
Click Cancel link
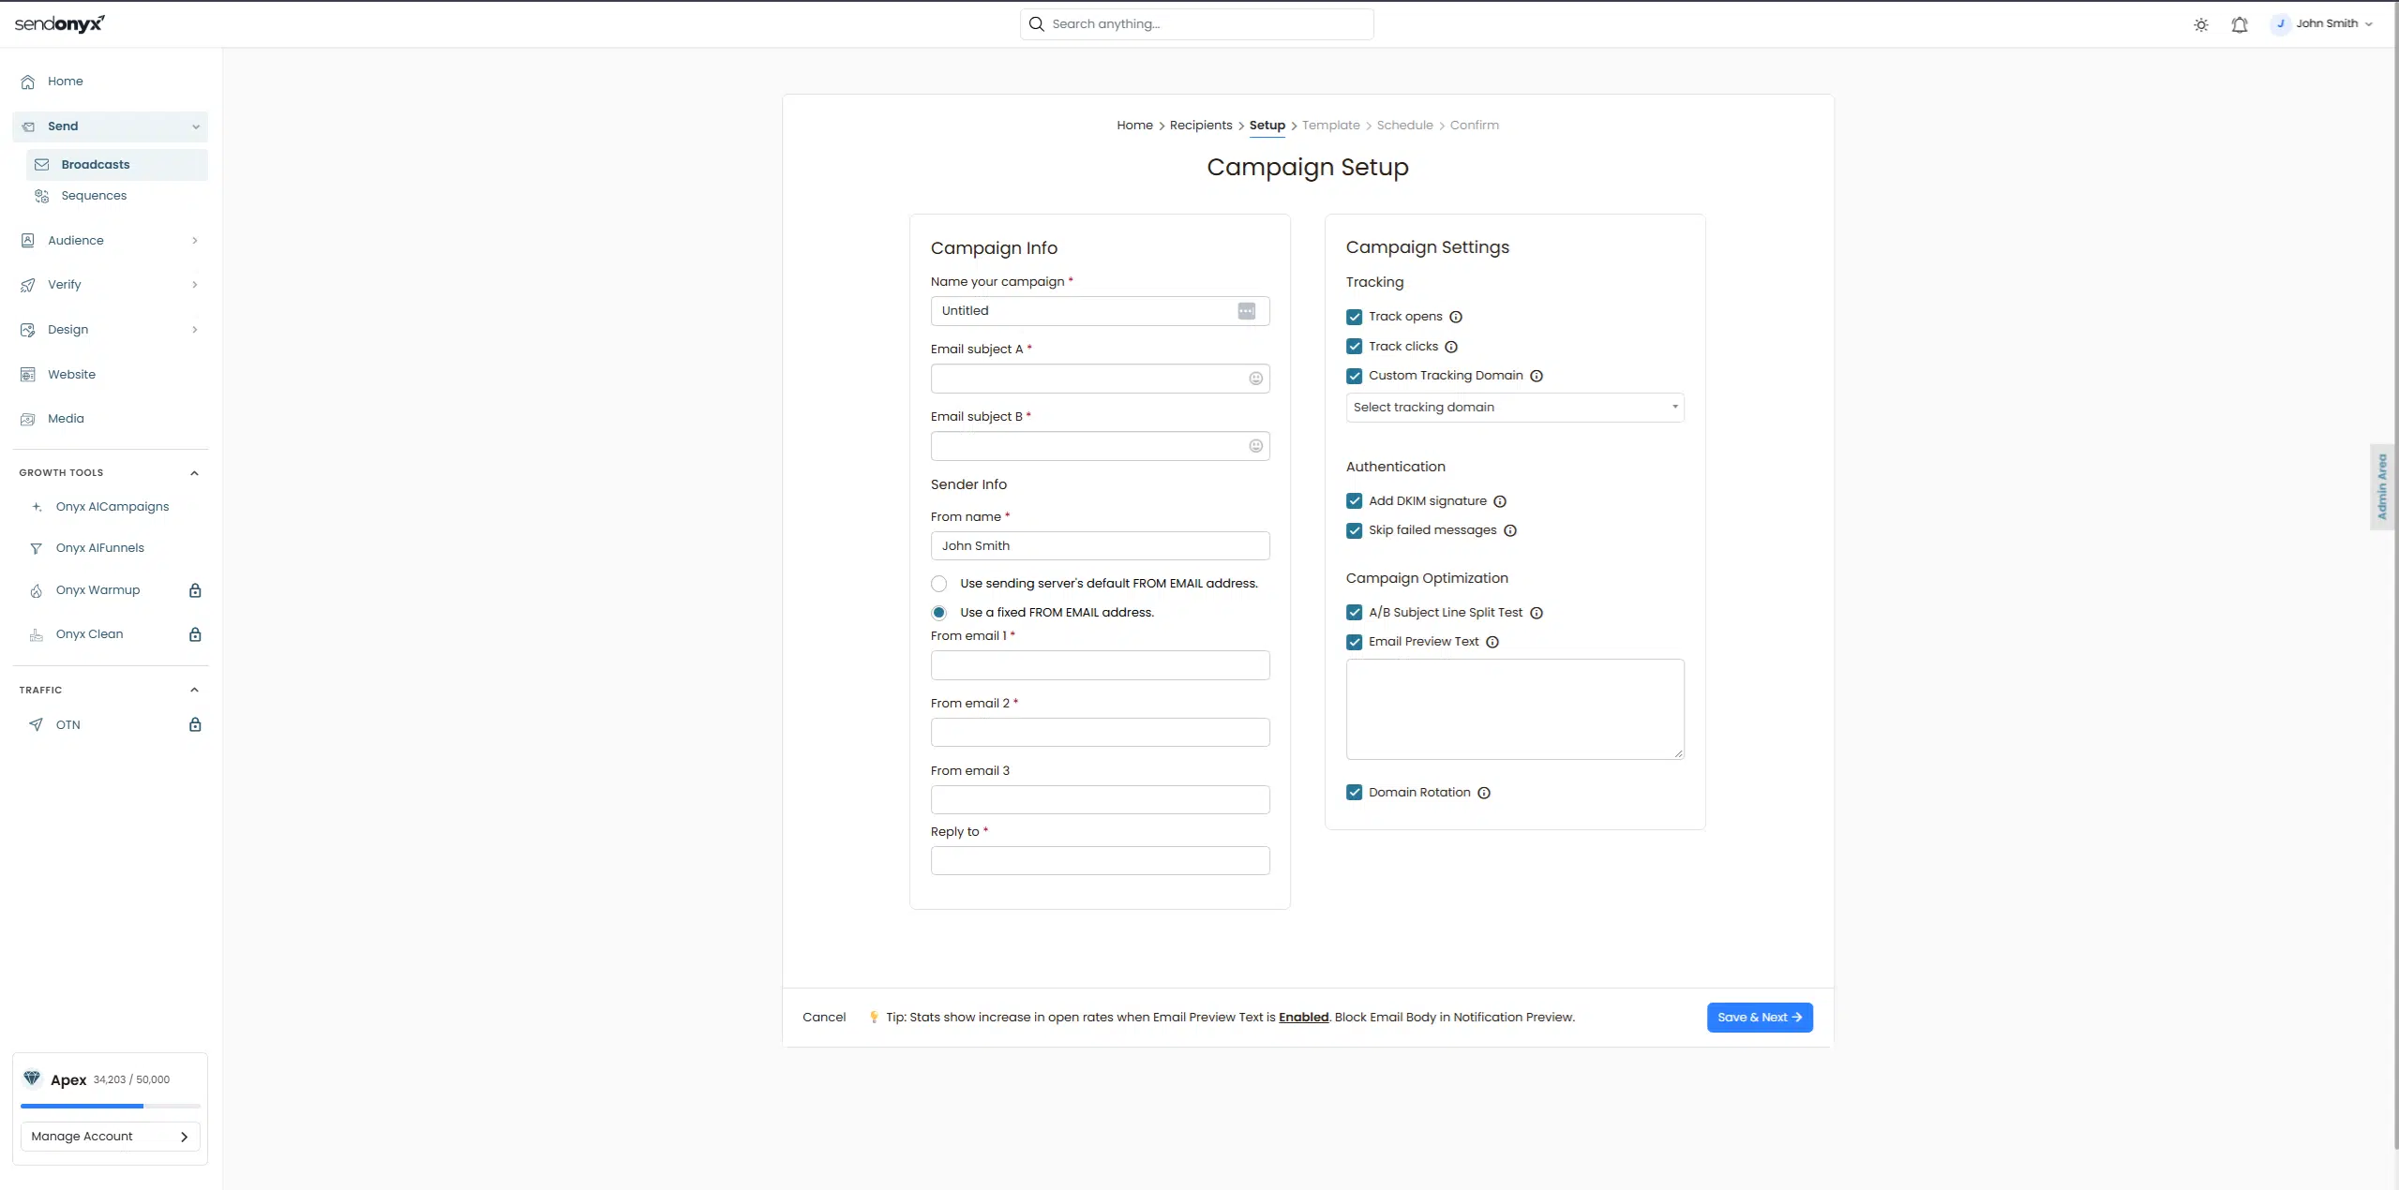tap(824, 1018)
